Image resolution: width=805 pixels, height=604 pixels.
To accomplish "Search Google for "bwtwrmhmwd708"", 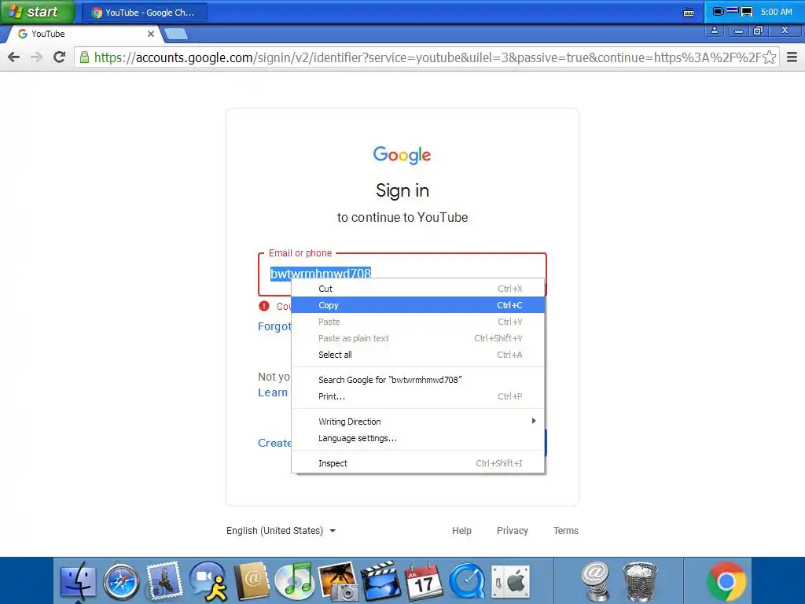I will tap(418, 380).
